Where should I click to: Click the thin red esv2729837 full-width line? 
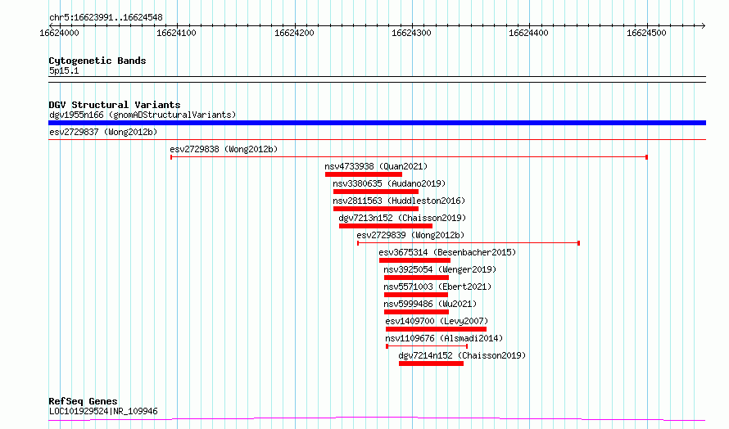tap(377, 139)
